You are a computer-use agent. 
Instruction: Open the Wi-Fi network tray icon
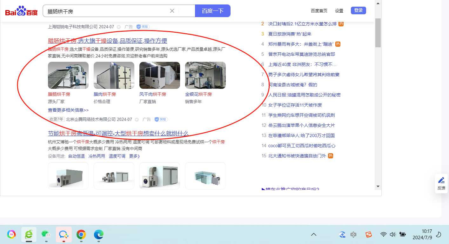tap(384, 234)
